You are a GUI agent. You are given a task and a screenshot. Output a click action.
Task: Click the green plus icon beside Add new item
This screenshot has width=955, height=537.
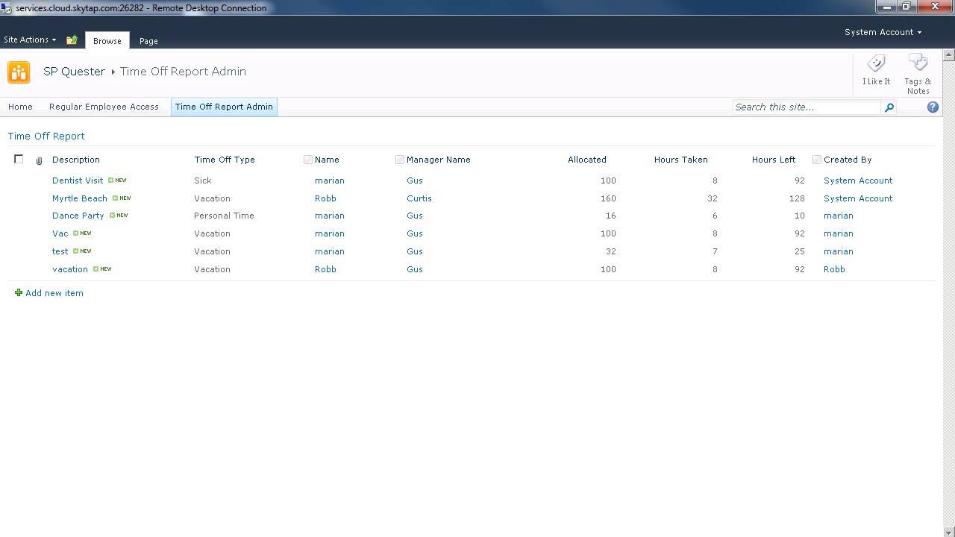(x=19, y=293)
